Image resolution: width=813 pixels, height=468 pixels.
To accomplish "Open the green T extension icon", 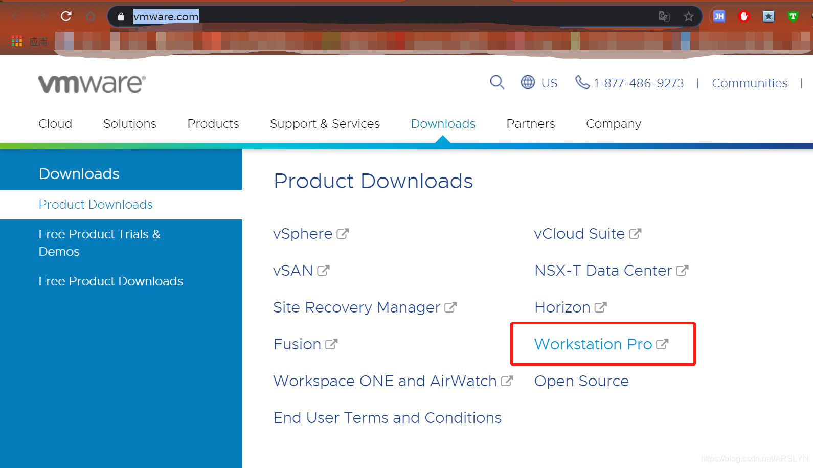I will pyautogui.click(x=793, y=16).
